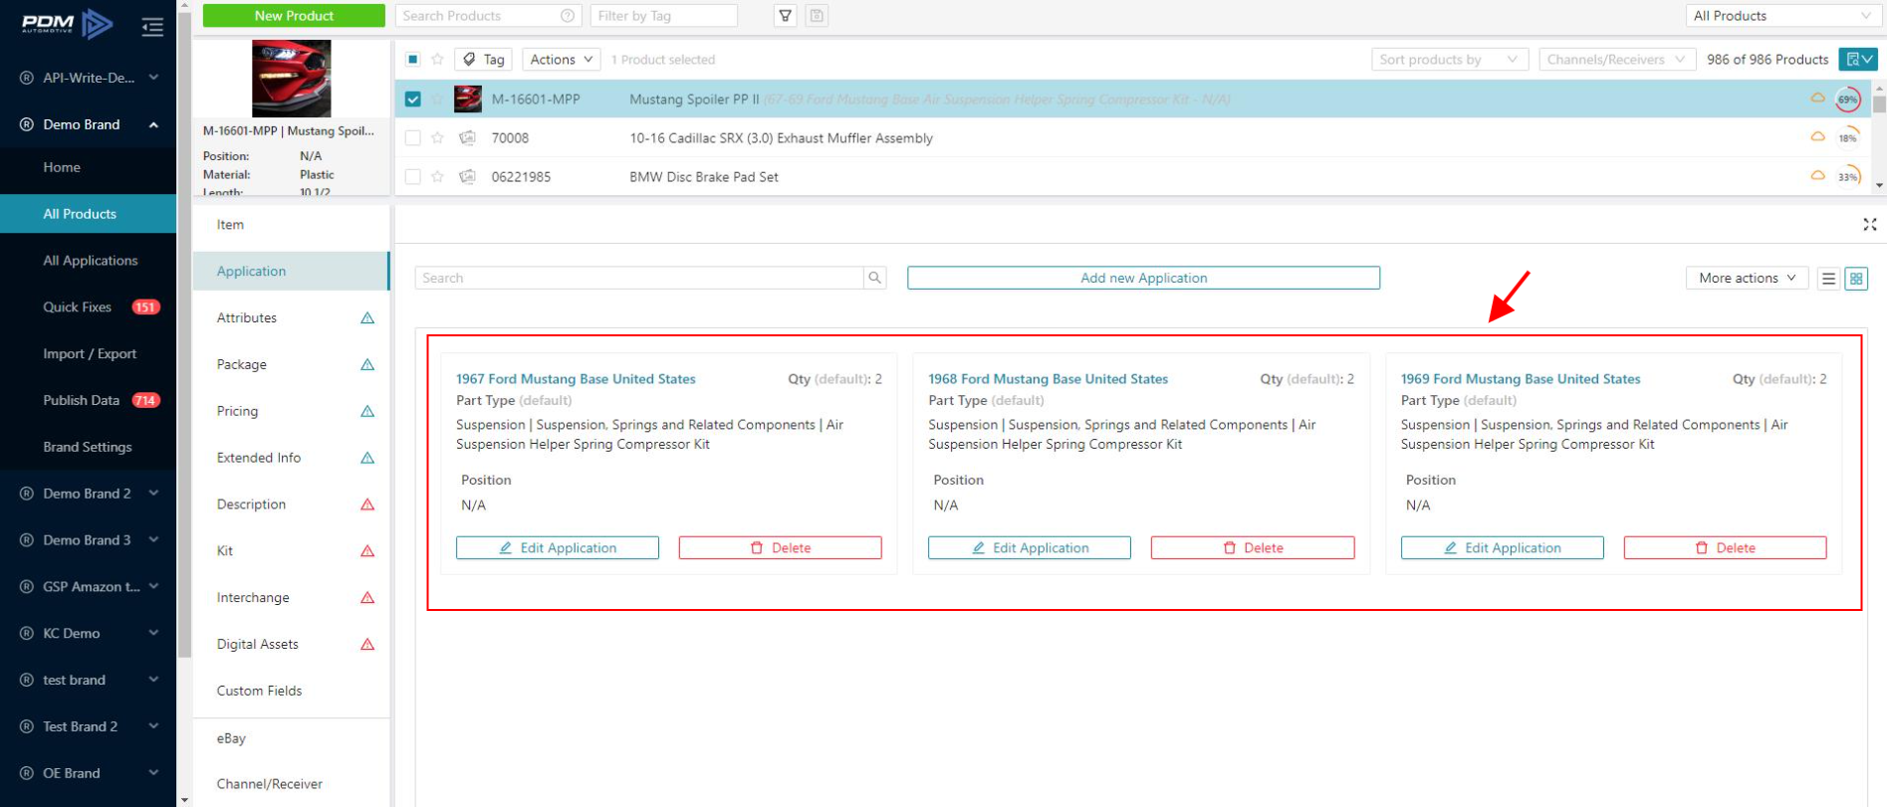
Task: Click the search magnifier icon in Application panel
Action: (x=875, y=278)
